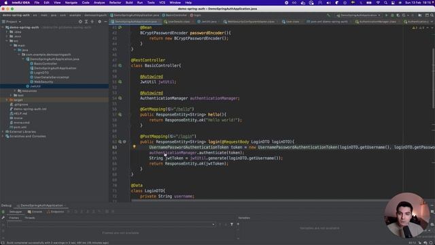435x245 pixels.
Task: Click the Collapse All icon in Project panel
Action: [92, 21]
